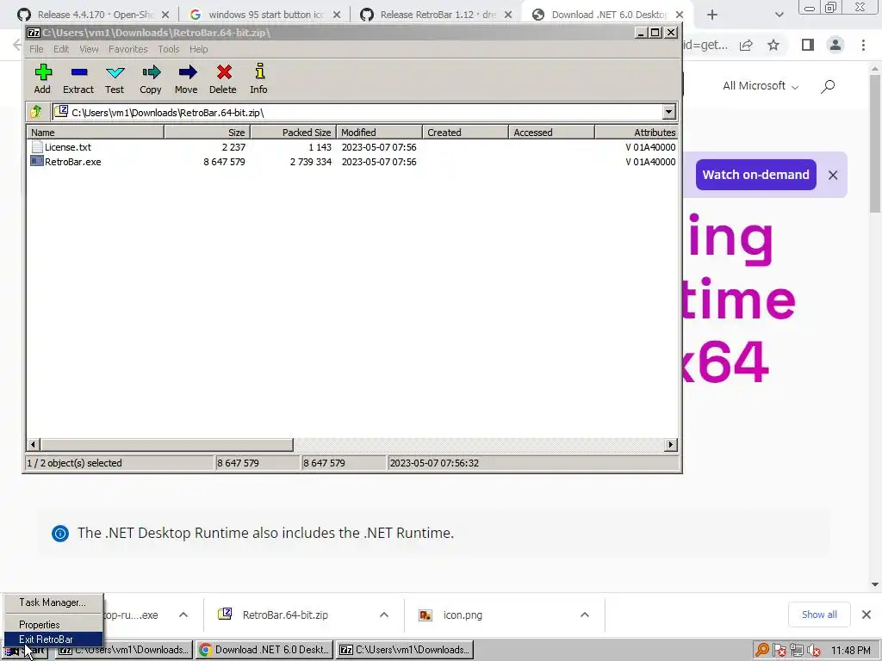Click the Watch on-demand button

[x=755, y=175]
